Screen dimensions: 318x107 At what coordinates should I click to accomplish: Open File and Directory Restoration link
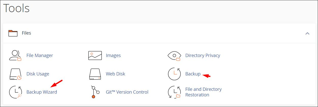click(x=203, y=92)
